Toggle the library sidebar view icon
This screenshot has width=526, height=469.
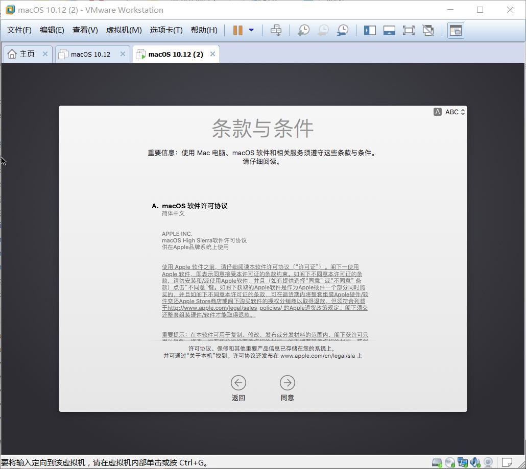click(x=370, y=31)
